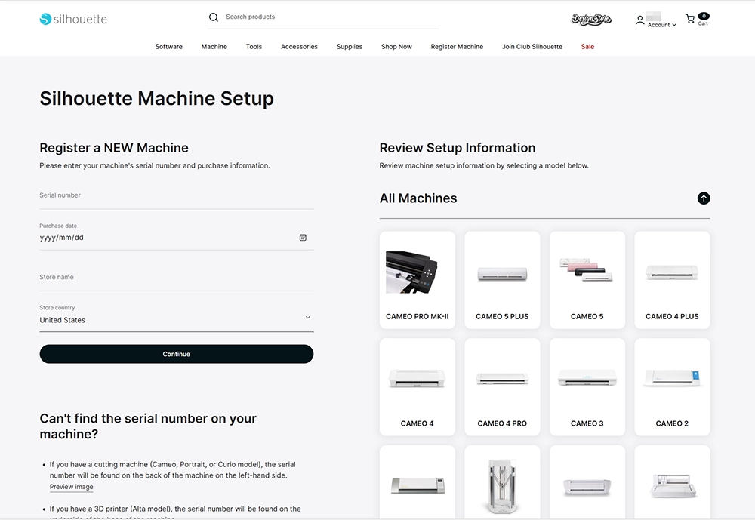Open the purchase date calendar picker icon
The height and width of the screenshot is (520, 755).
click(303, 238)
